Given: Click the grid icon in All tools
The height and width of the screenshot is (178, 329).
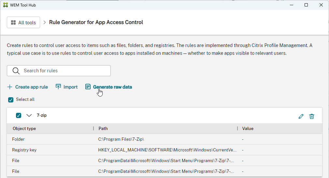Looking at the screenshot, I should [13, 23].
